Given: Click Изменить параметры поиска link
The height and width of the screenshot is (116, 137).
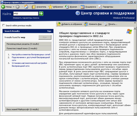Looking at the screenshot, I should coord(26,18).
